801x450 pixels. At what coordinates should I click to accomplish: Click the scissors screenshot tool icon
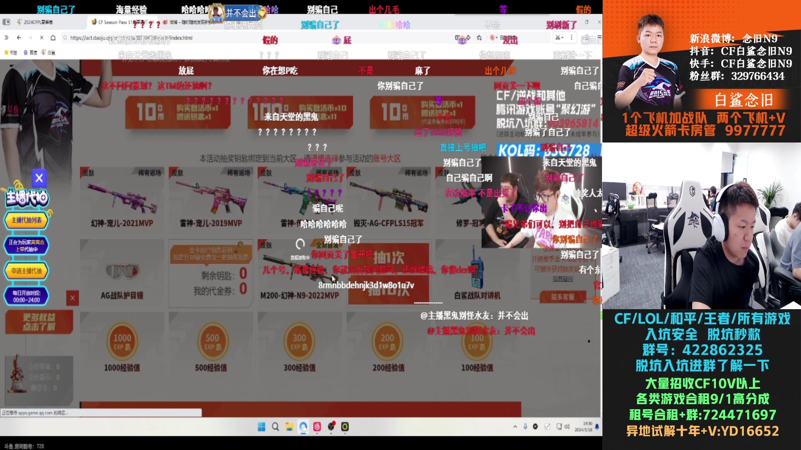558,37
